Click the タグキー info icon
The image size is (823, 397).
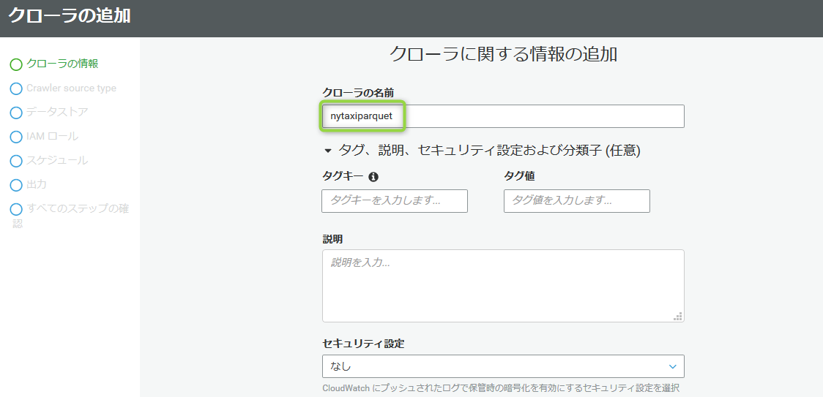coord(373,177)
